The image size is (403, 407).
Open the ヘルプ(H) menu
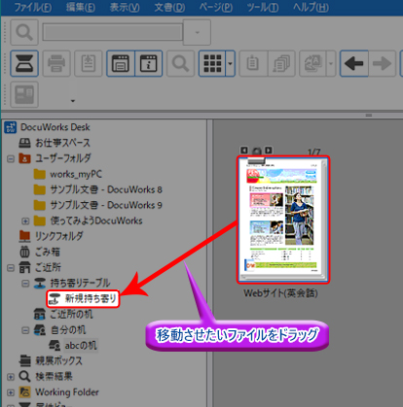311,7
